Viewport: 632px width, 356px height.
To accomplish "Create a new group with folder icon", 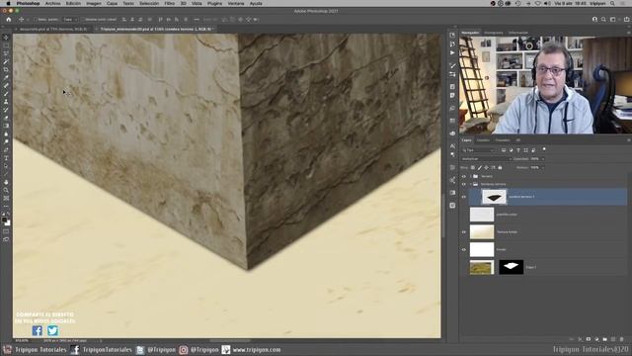I will (605, 339).
